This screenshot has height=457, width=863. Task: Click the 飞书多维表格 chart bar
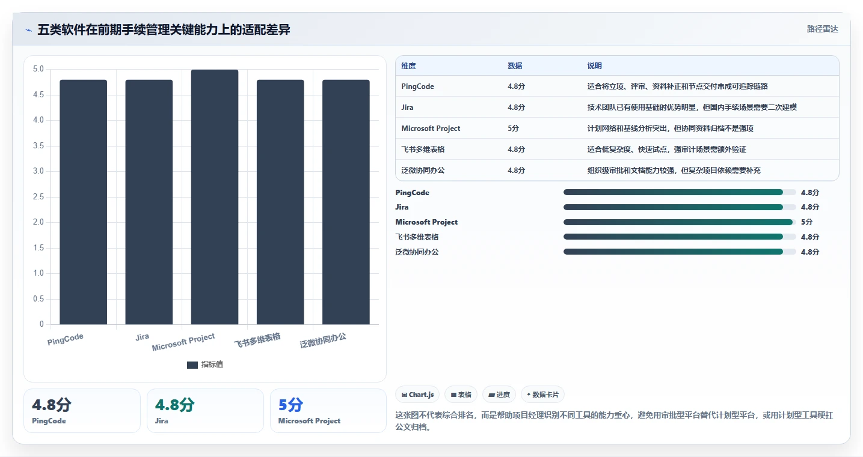(280, 202)
